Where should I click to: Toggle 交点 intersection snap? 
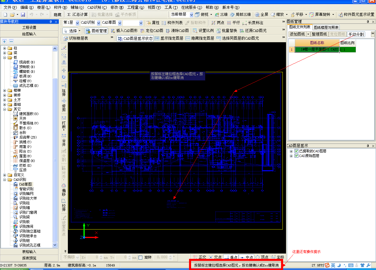click(215, 257)
